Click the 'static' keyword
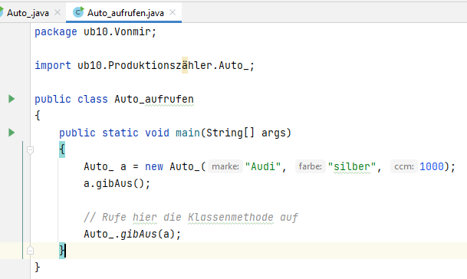The width and height of the screenshot is (467, 279). pos(120,133)
